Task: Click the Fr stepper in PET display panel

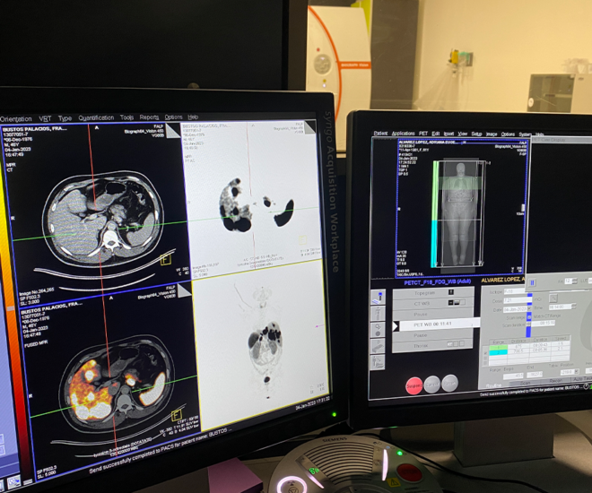Action: (x=574, y=281)
